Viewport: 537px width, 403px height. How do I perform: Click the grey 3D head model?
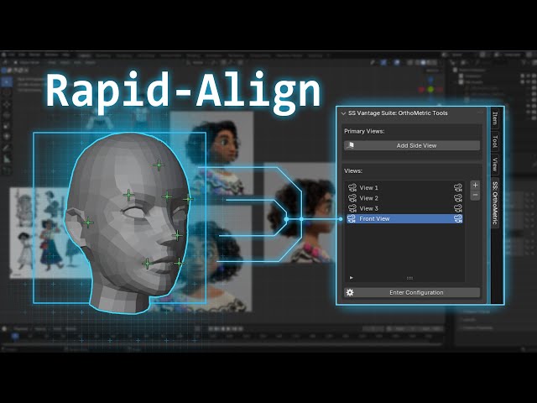coord(128,222)
